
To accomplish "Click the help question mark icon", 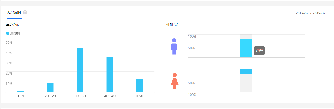I will tap(25, 12).
